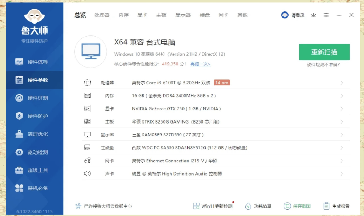
Task: Click the 三星 S27D590 monitor text
Action: coord(168,135)
